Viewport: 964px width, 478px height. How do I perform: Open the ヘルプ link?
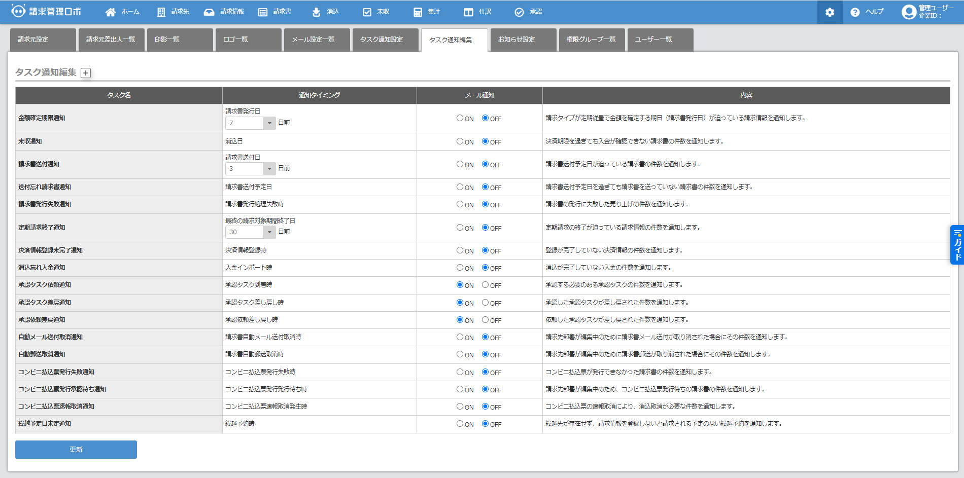(869, 11)
